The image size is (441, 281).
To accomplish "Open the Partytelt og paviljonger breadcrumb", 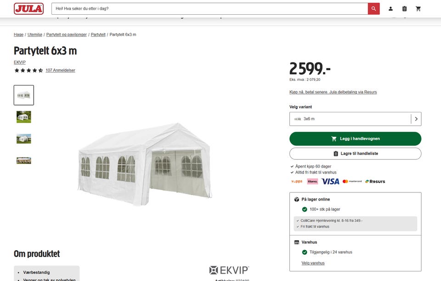I will (66, 34).
